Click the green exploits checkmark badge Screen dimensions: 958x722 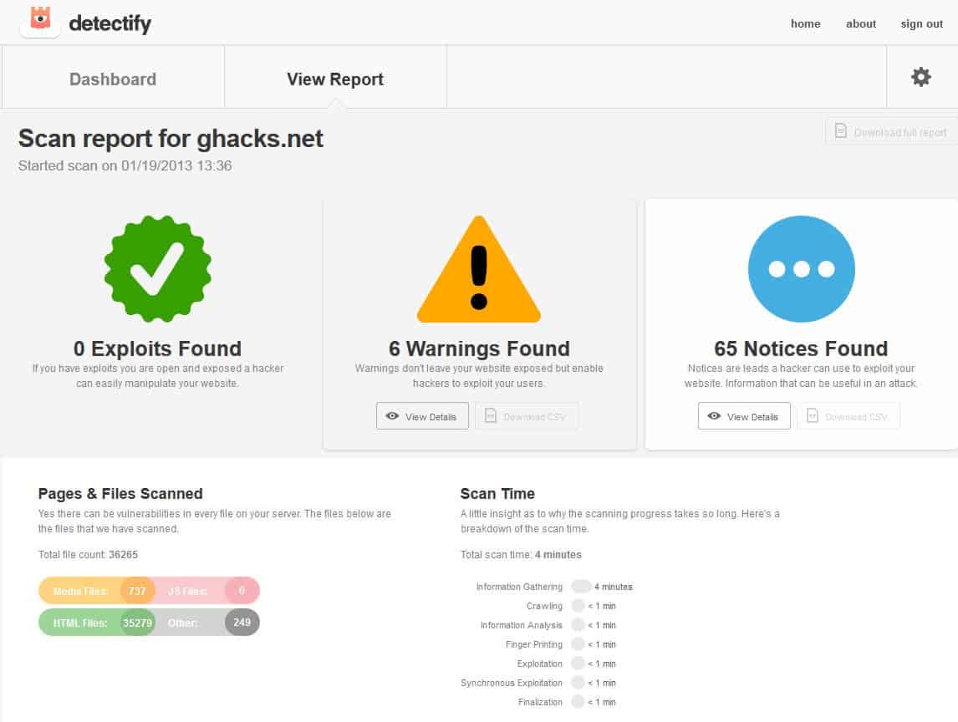click(157, 269)
